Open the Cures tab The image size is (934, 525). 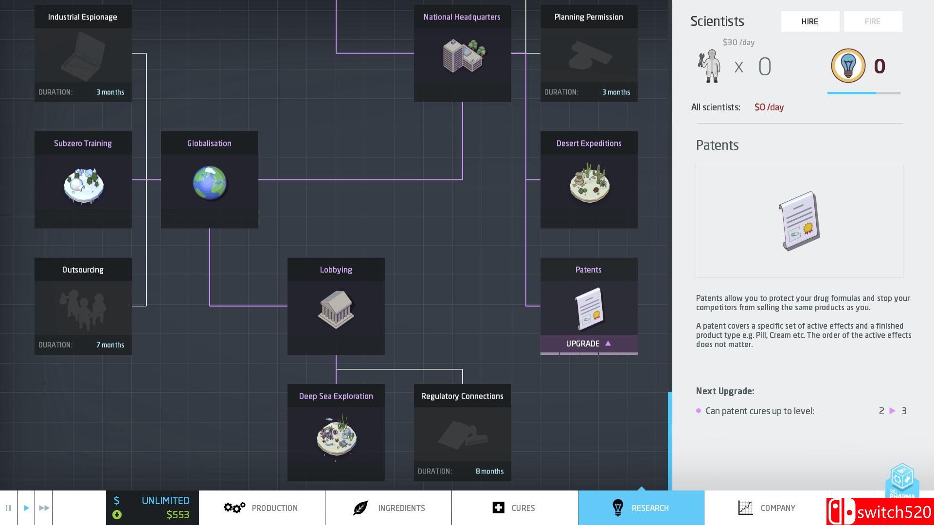[515, 508]
